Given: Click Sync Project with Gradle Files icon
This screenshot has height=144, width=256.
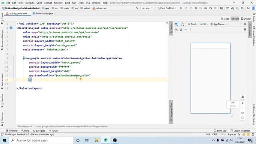Looking at the screenshot, I should (232, 8).
